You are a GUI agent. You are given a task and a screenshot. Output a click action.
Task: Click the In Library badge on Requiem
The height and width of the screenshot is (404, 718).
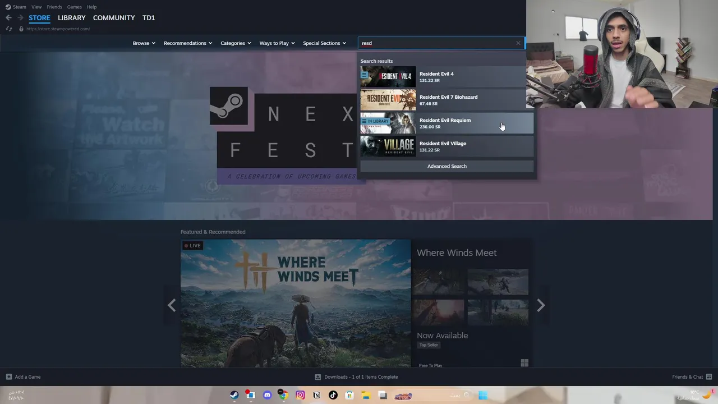[x=375, y=121]
